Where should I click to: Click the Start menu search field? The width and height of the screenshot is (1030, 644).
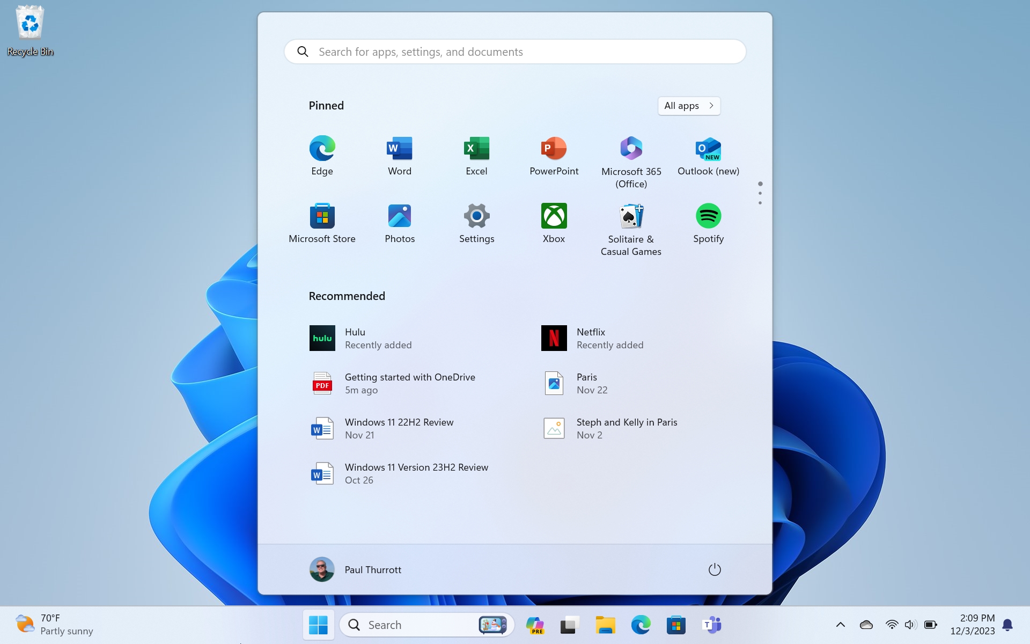[515, 52]
